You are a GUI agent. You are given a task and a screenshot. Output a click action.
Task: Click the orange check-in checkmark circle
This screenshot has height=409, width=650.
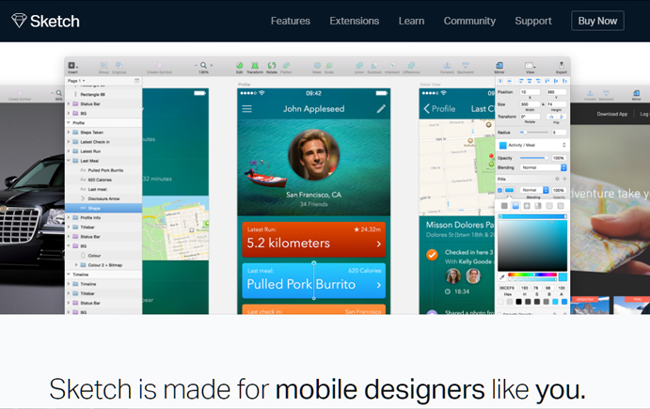(x=432, y=254)
